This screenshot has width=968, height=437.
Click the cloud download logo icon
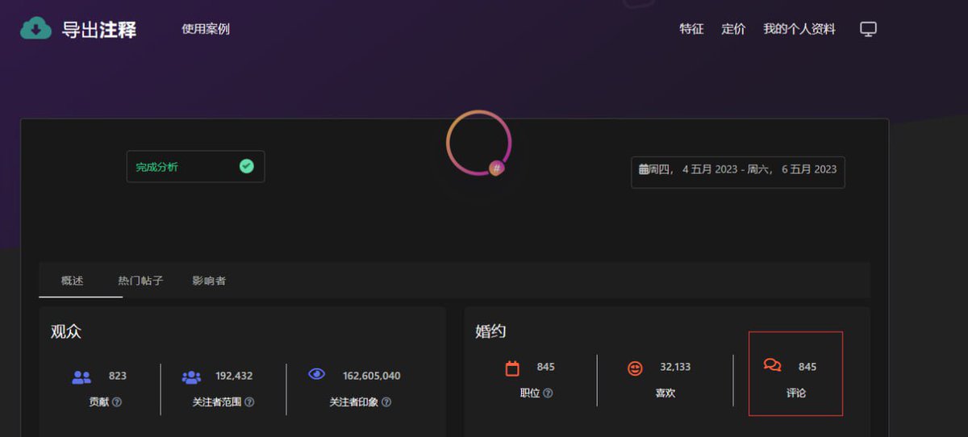click(x=35, y=29)
